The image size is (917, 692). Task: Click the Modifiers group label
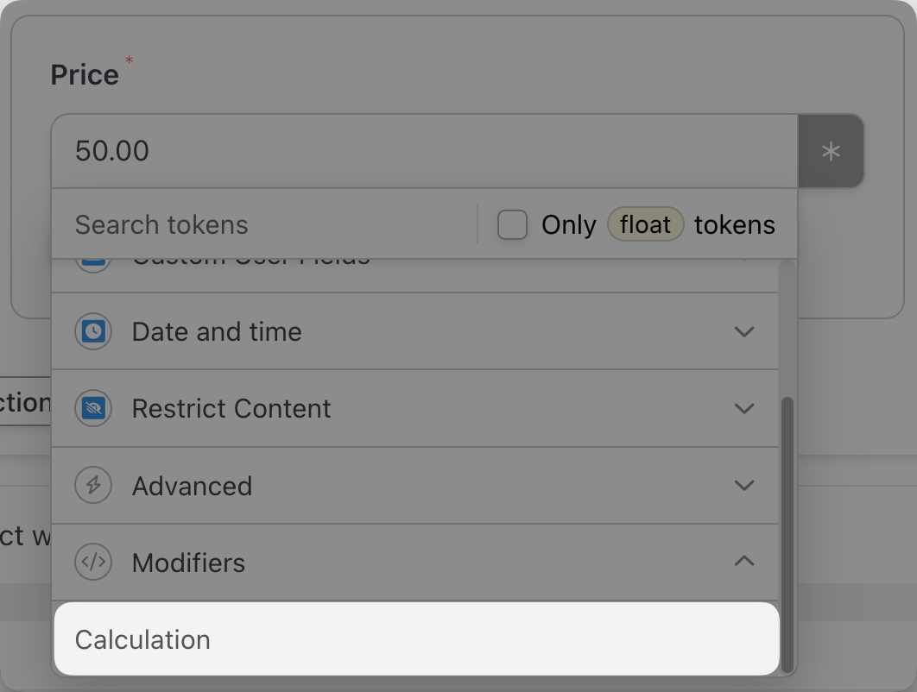tap(189, 563)
